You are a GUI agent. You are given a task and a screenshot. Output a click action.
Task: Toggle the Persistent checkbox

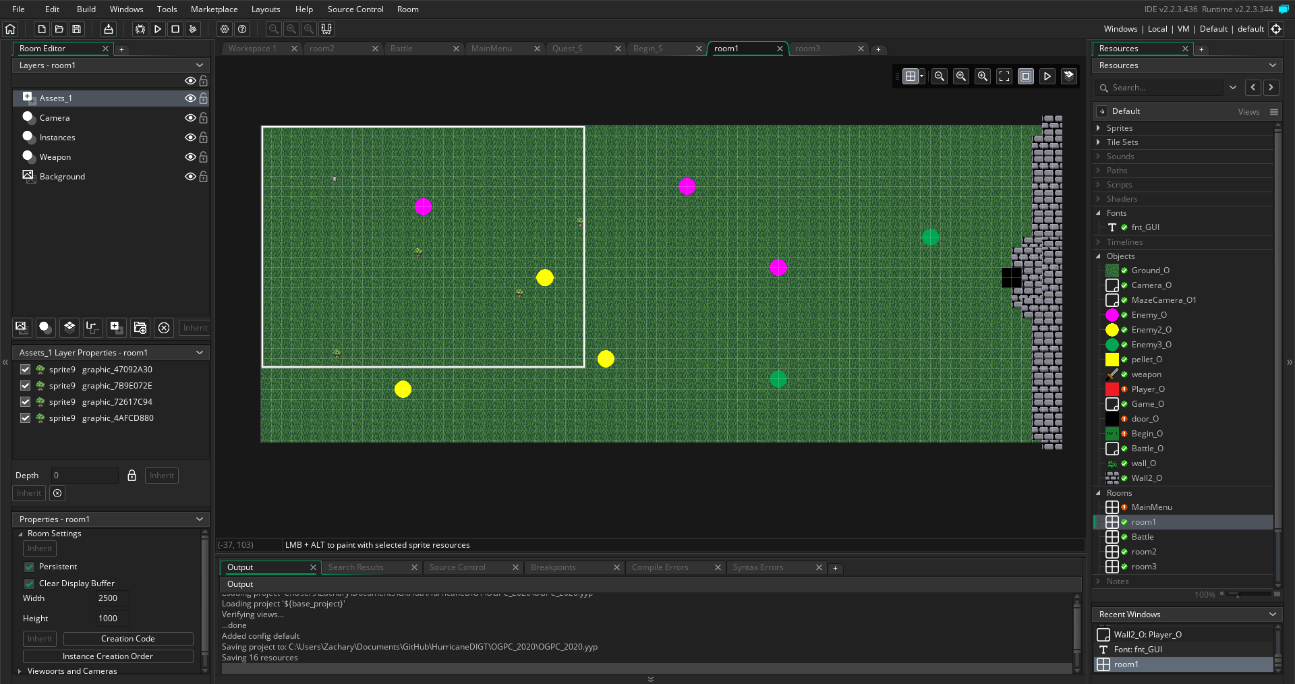tap(30, 567)
